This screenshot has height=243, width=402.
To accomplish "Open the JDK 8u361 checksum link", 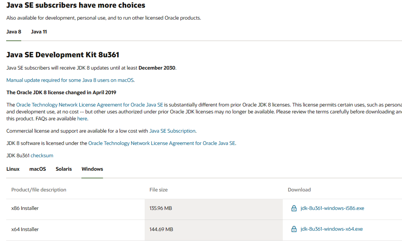I will click(x=42, y=156).
